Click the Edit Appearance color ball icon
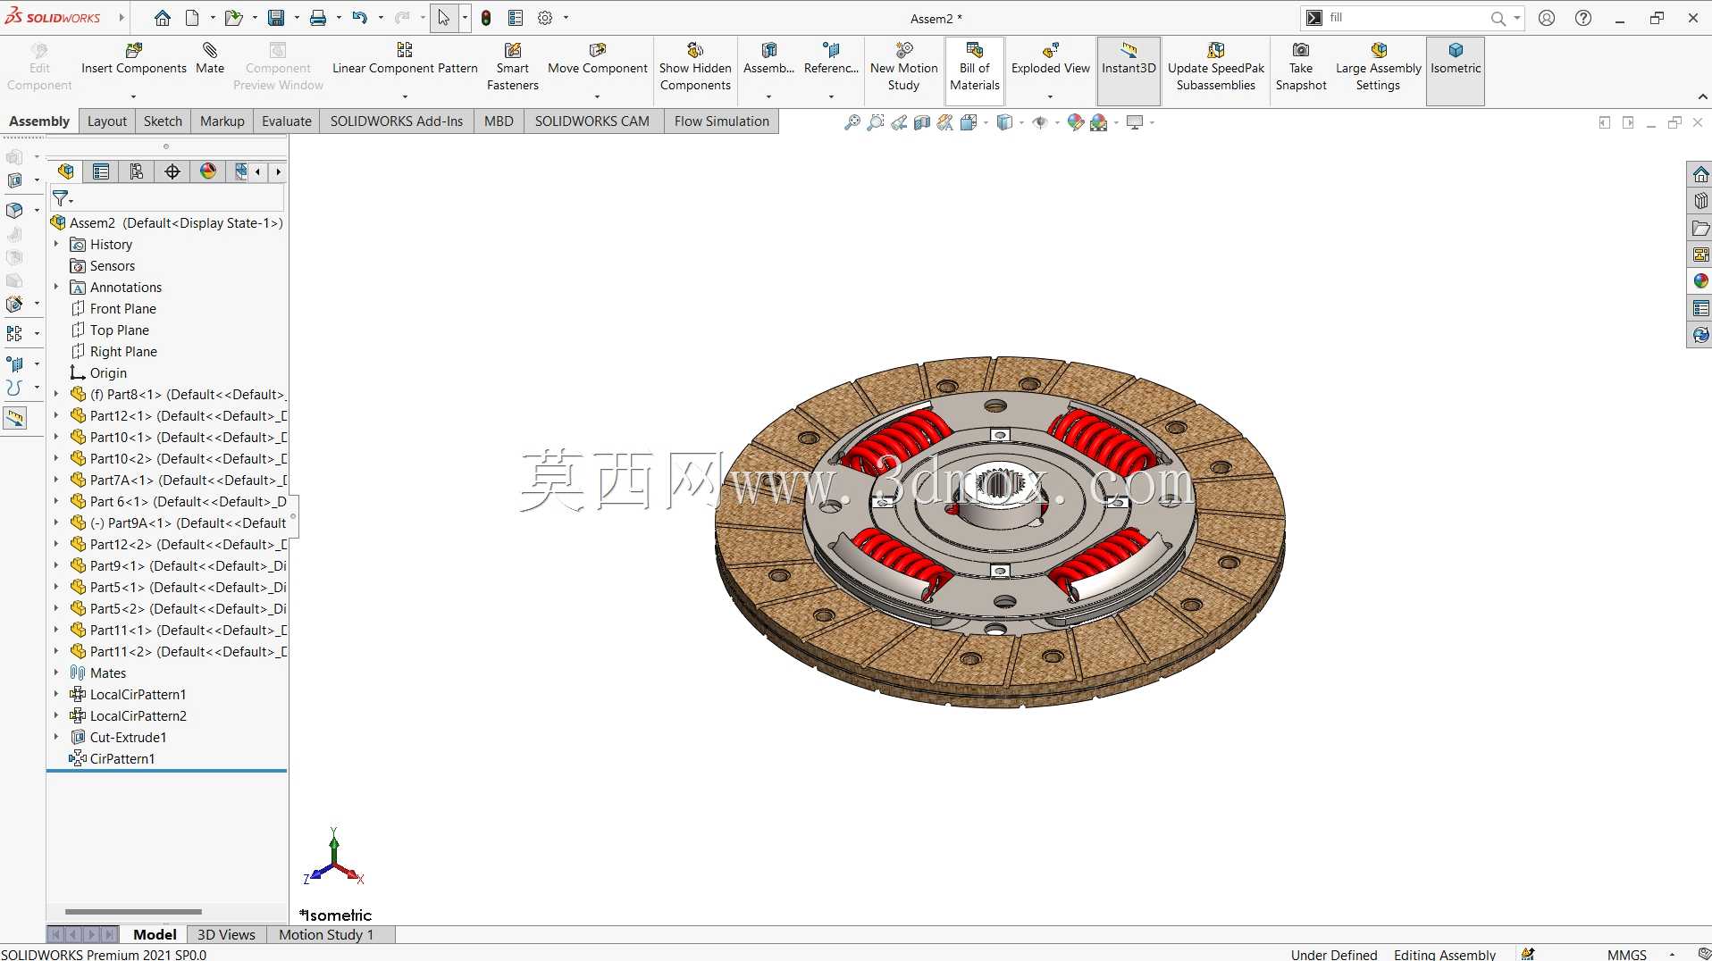The image size is (1712, 961). coord(1076,122)
